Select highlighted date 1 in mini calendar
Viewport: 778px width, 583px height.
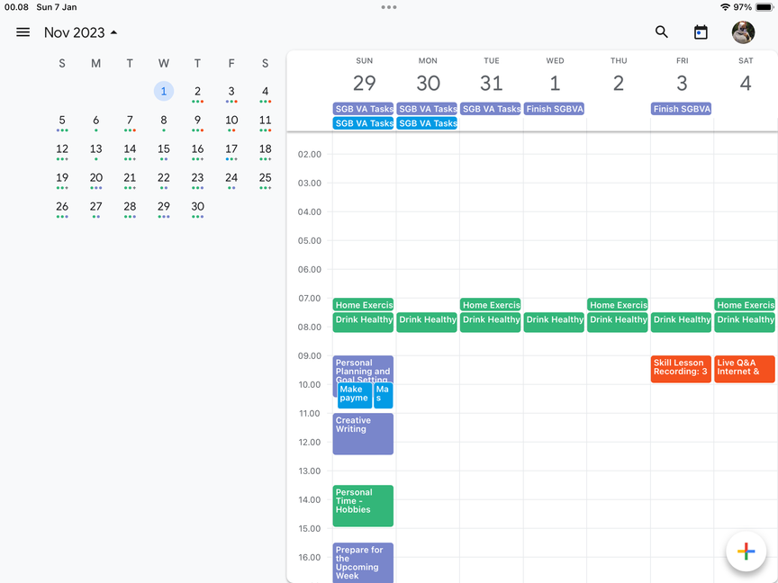tap(164, 91)
